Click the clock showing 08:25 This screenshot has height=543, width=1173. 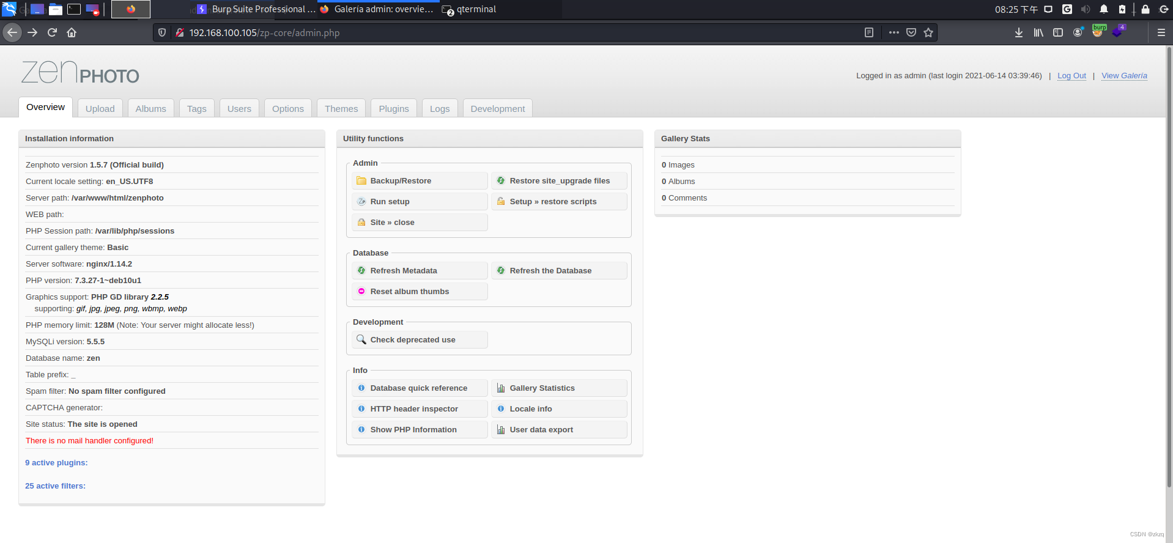tap(1016, 9)
